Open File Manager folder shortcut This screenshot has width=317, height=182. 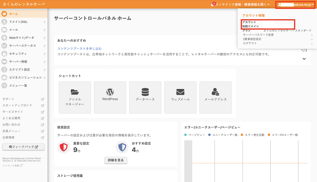click(75, 97)
